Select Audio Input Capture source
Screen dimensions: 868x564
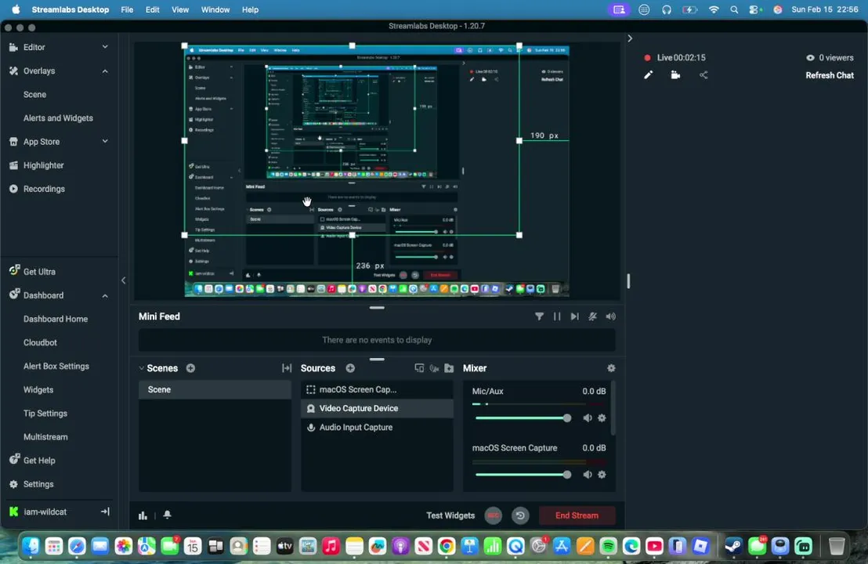(377, 427)
